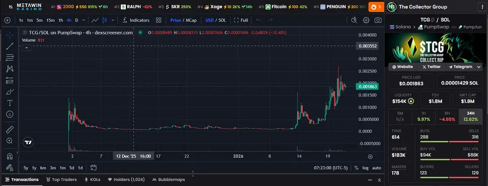Image resolution: width=488 pixels, height=186 pixels.
Task: Click the go to date calendar icon
Action: pos(93,168)
